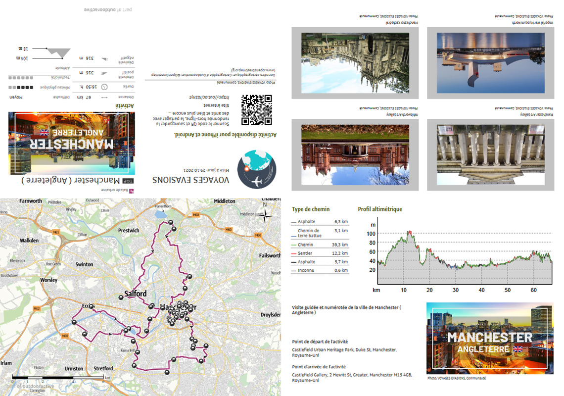Select the '3,1 km' terre battue value
Screen dimensions: 564x396
[341, 231]
